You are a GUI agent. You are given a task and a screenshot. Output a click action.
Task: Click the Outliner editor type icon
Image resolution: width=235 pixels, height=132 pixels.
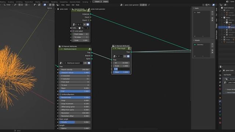tap(221, 5)
